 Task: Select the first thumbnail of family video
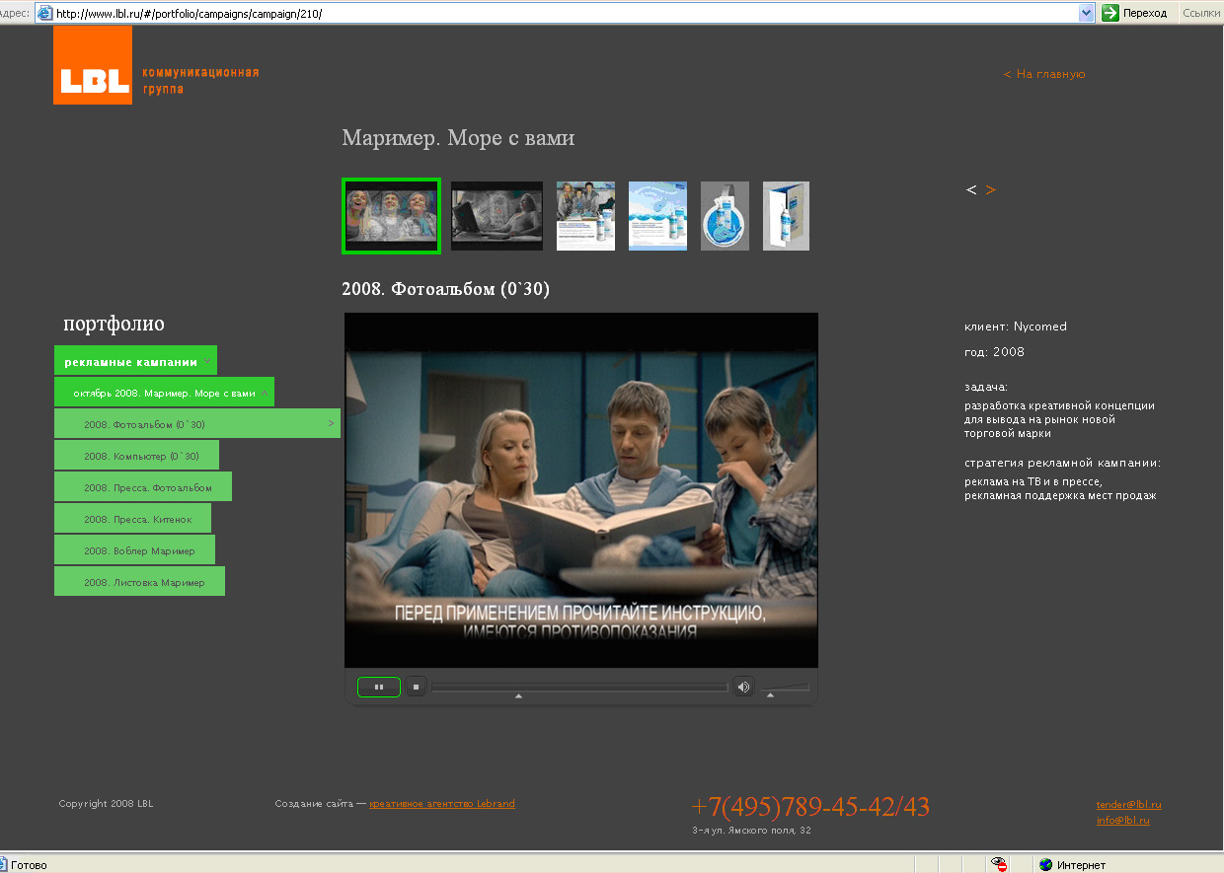click(391, 215)
